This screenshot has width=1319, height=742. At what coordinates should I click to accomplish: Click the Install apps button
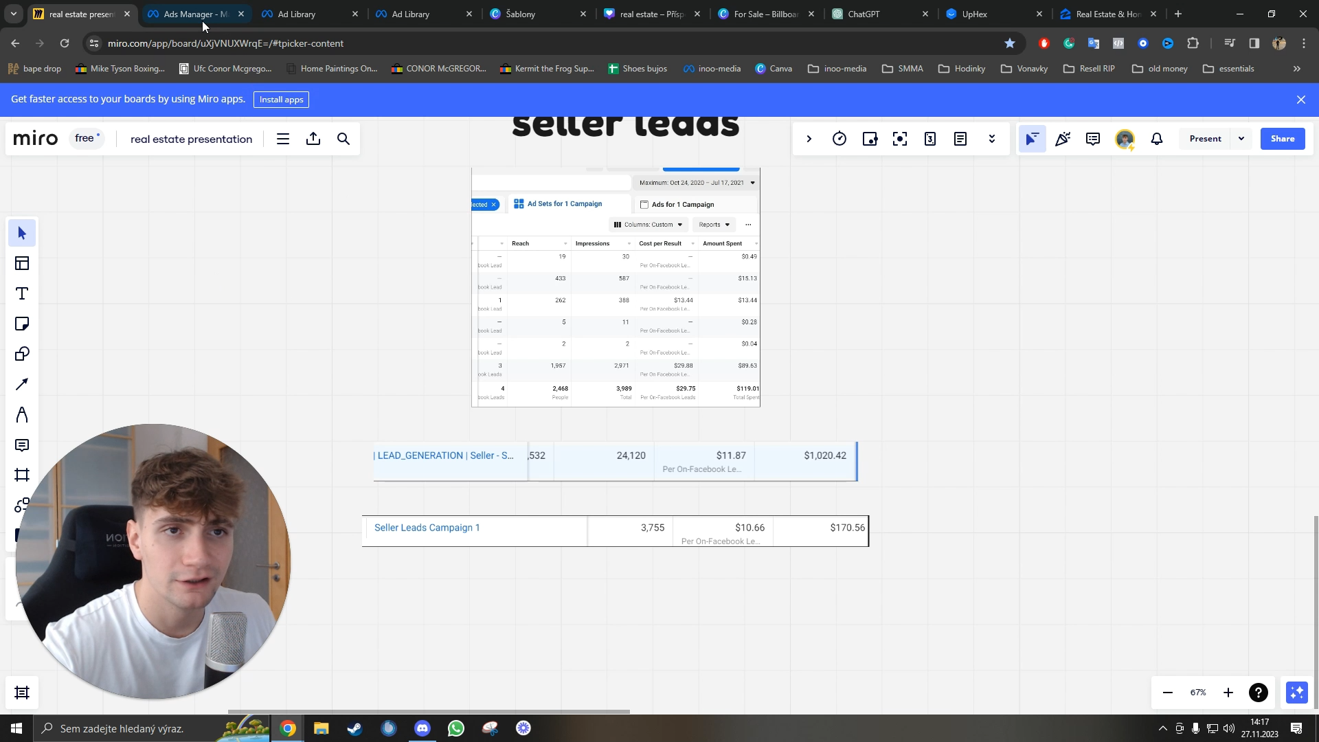pyautogui.click(x=281, y=100)
